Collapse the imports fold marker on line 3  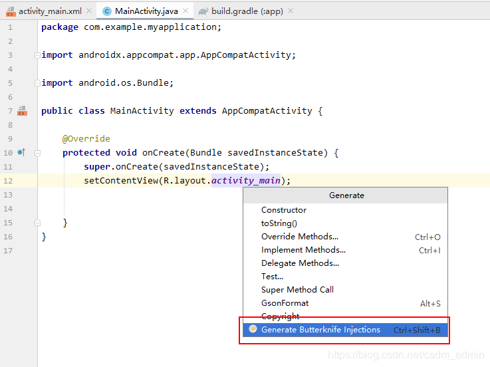coord(37,56)
